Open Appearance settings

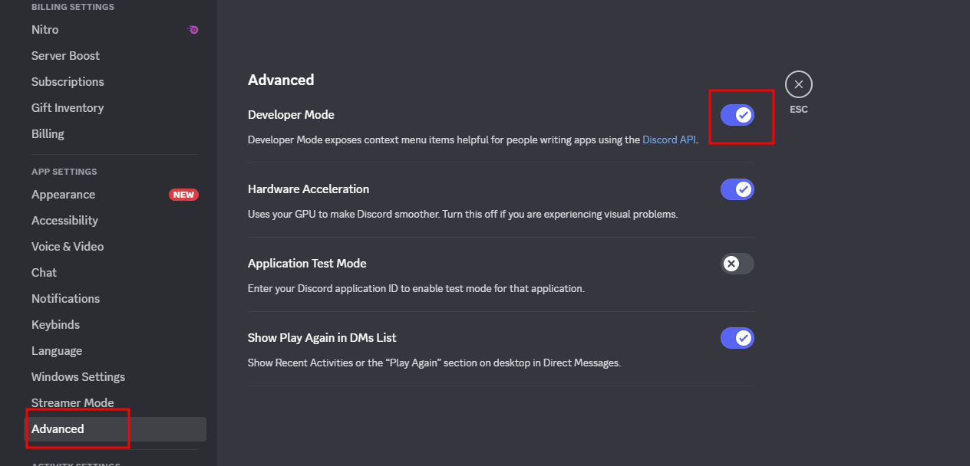click(115, 195)
